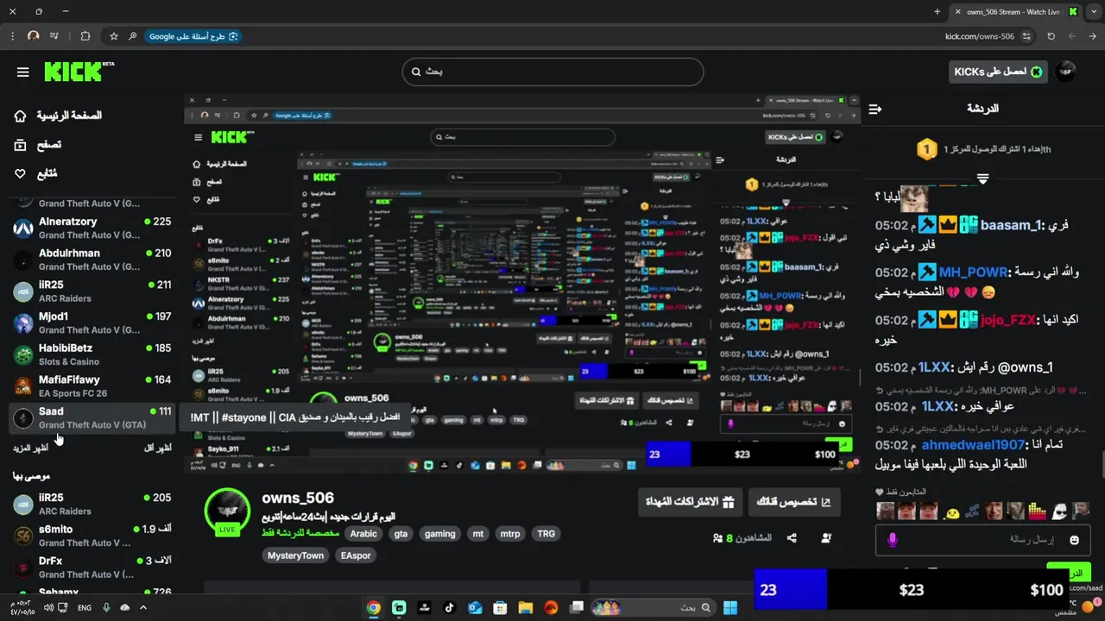The width and height of the screenshot is (1105, 621).
Task: Click the mtrp tag
Action: coord(510,534)
